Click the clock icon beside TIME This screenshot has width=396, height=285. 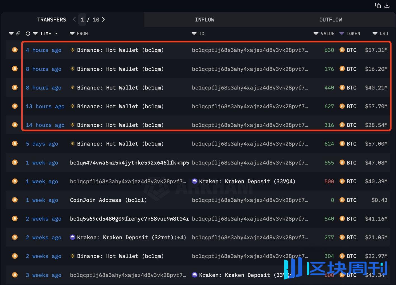click(28, 34)
